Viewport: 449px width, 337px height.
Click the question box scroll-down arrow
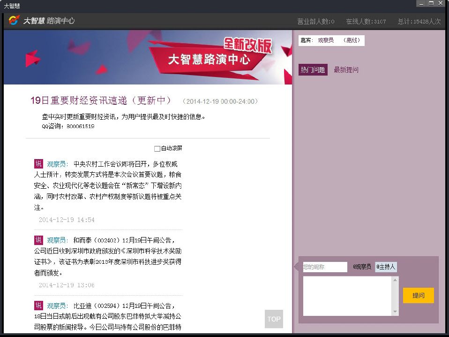coord(395,312)
